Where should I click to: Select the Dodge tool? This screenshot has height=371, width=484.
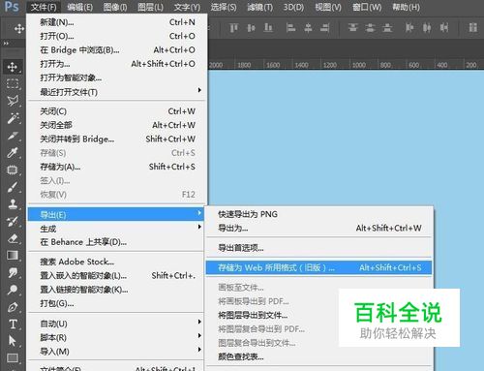(x=13, y=290)
